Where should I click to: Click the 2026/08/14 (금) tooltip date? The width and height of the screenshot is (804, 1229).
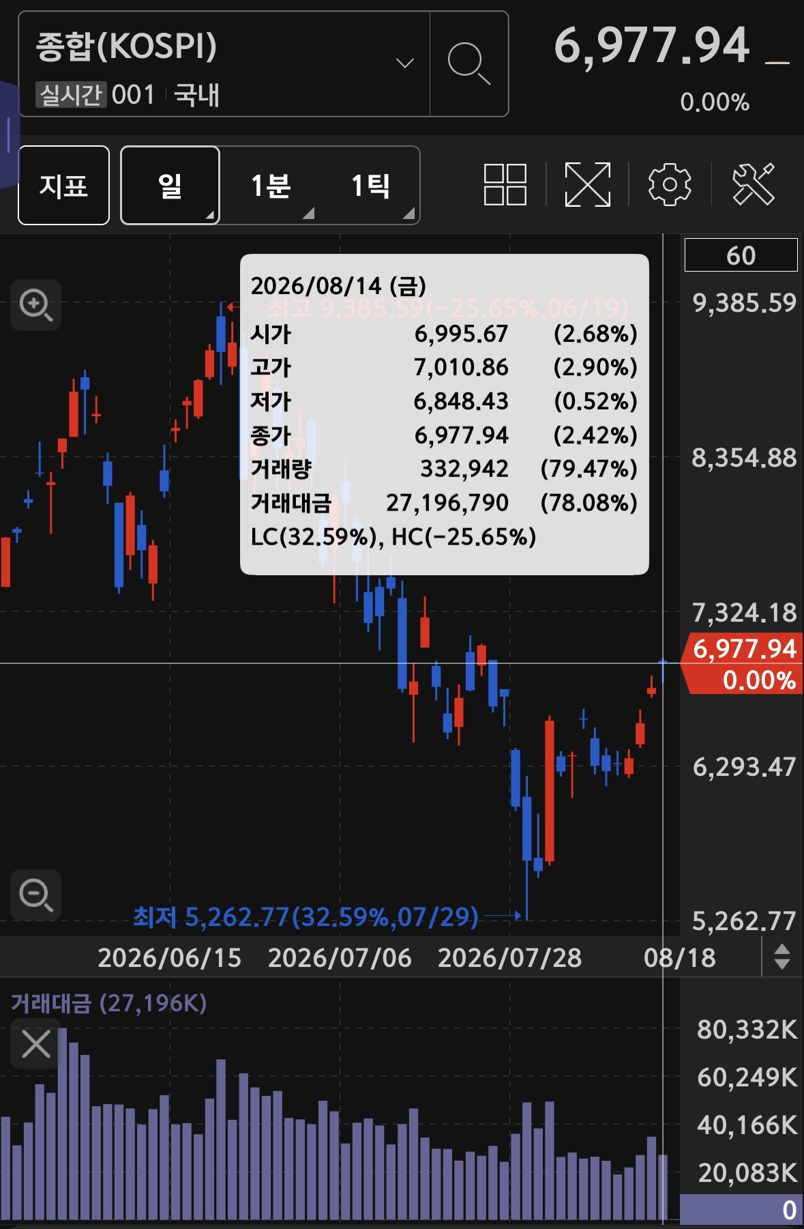point(338,286)
